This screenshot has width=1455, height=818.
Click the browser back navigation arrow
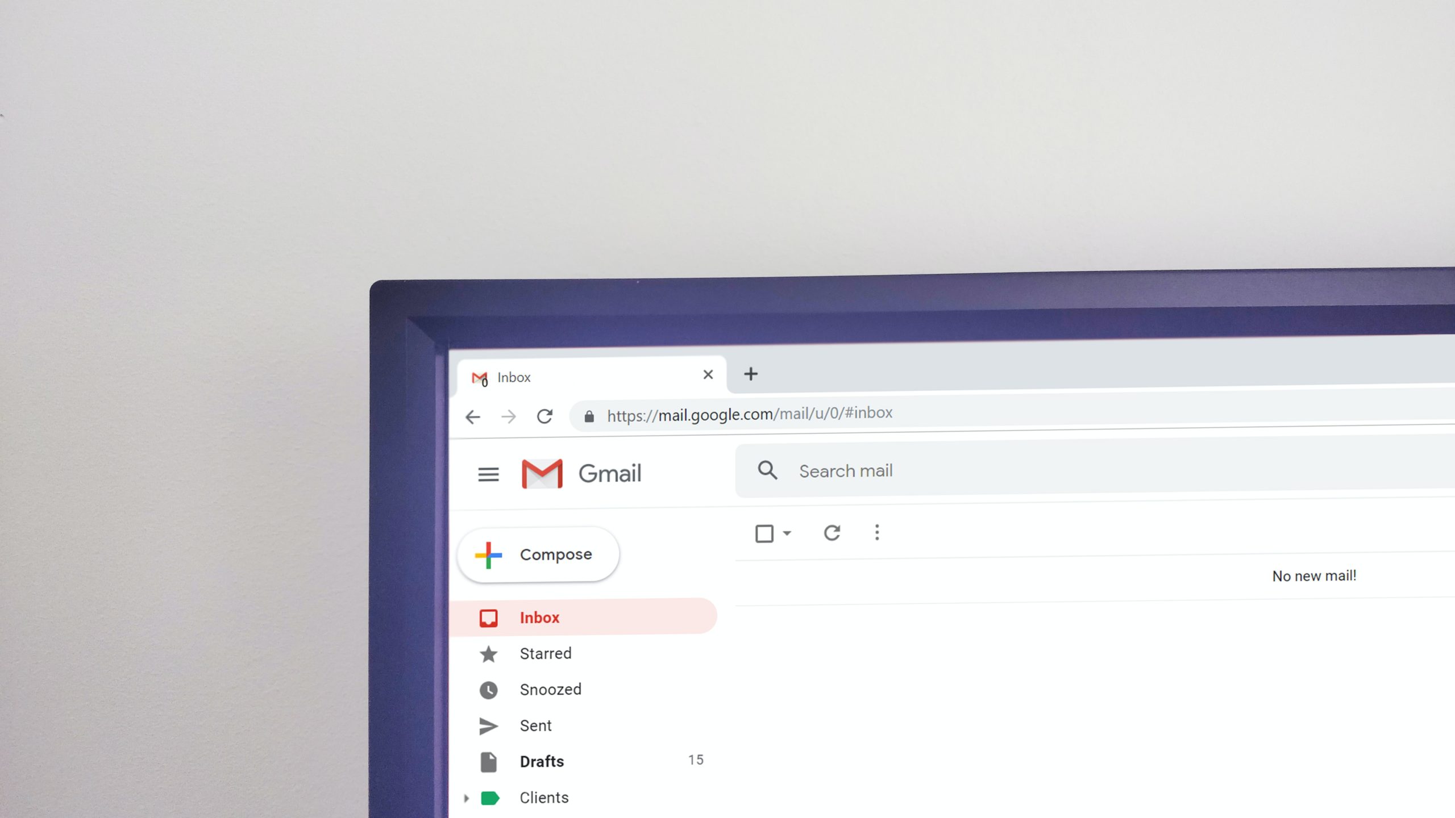coord(473,415)
